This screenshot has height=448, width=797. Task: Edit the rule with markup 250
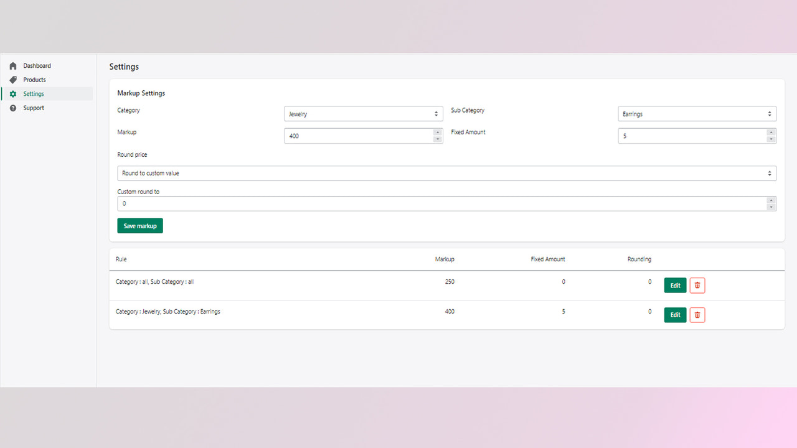click(x=675, y=285)
